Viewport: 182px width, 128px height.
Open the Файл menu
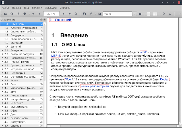pyautogui.click(x=5, y=8)
